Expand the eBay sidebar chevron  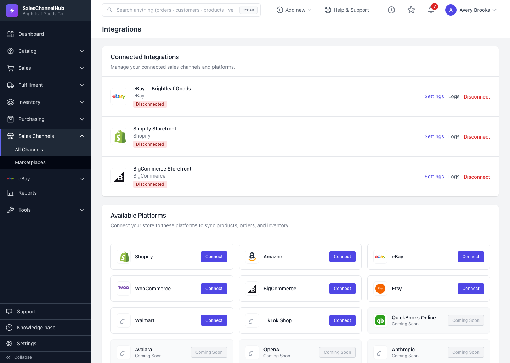(82, 179)
